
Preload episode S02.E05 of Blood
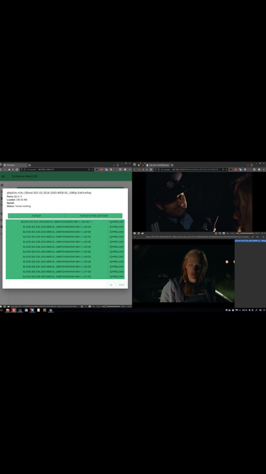pos(116,271)
